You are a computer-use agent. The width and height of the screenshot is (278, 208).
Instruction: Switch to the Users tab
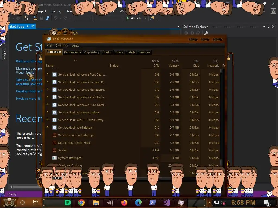click(119, 52)
